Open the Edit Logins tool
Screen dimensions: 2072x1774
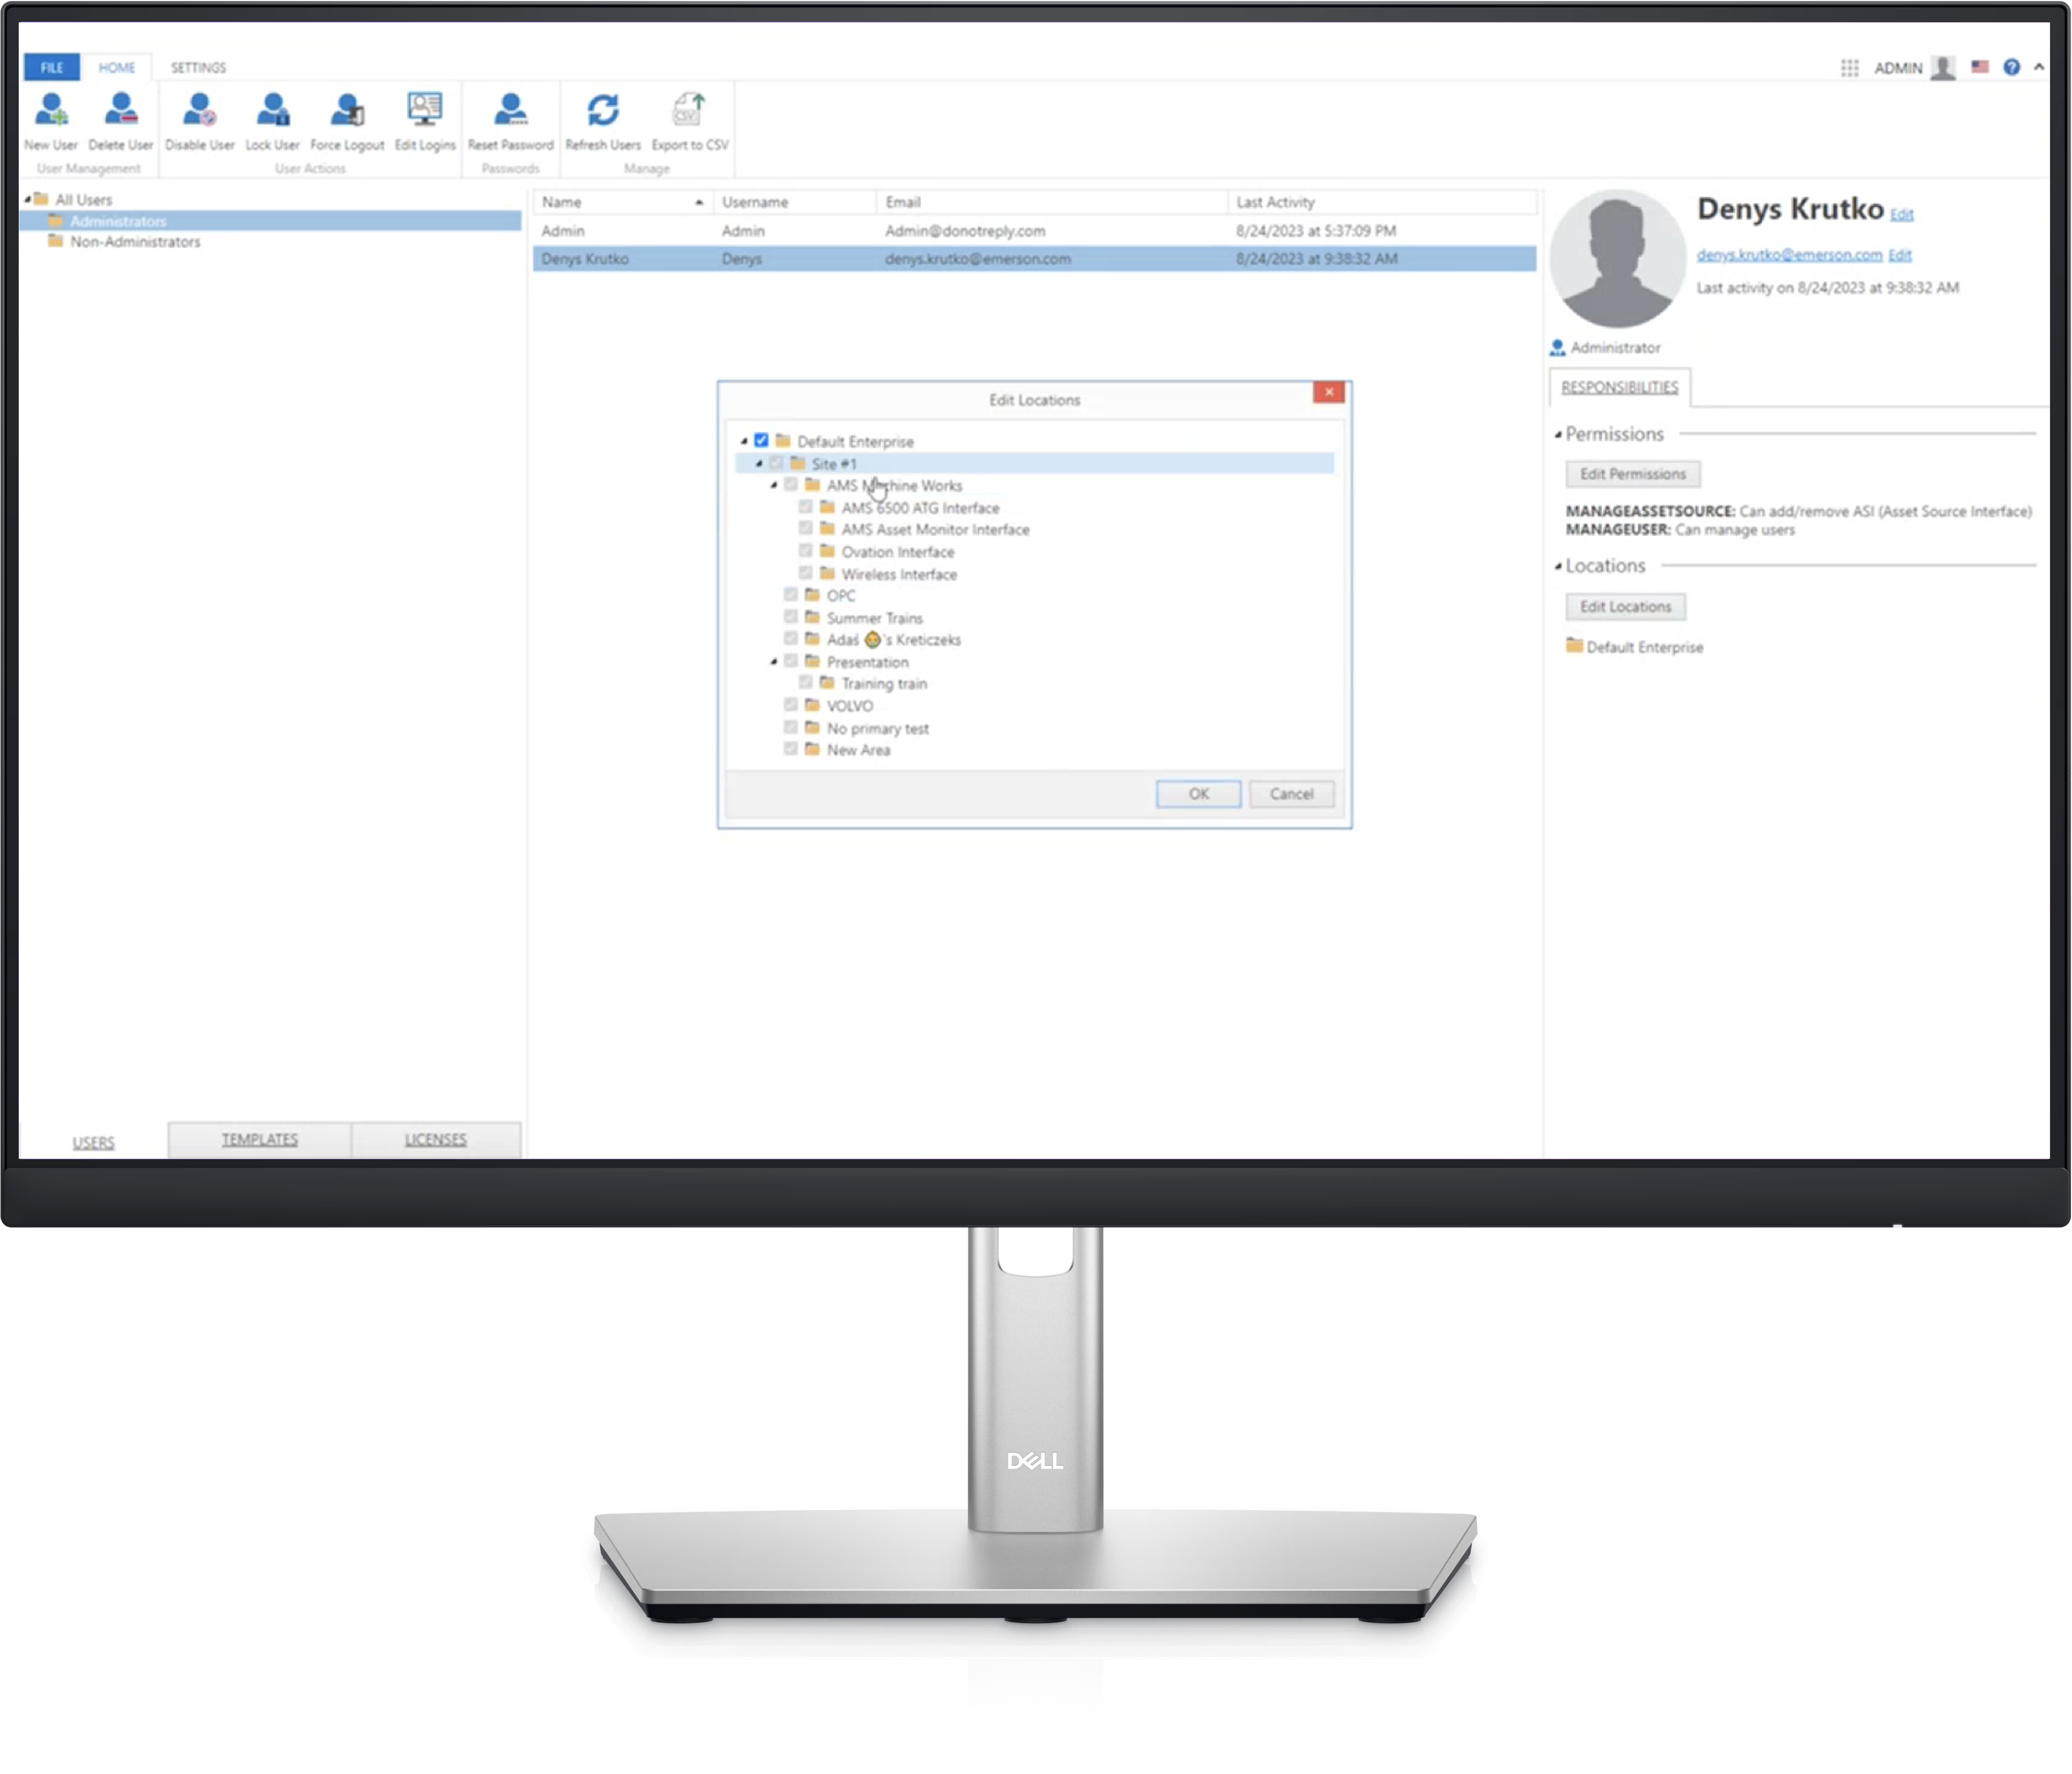click(x=425, y=111)
